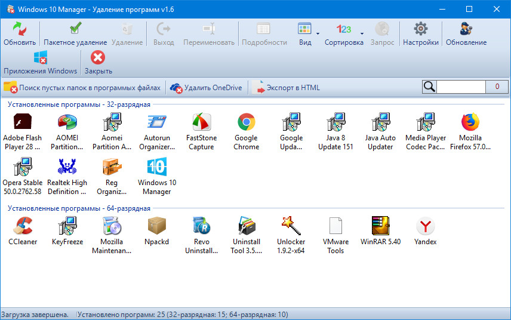Viewport: 511px width, 320px height.
Task: Click the Удаление toolbar icon
Action: click(127, 29)
